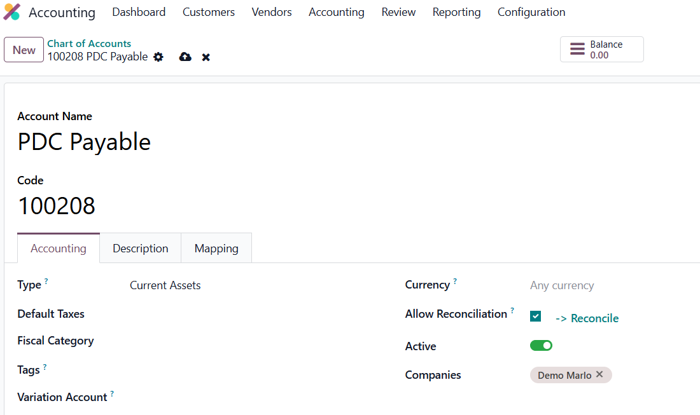
Task: Click the cloud upload save icon
Action: [185, 57]
